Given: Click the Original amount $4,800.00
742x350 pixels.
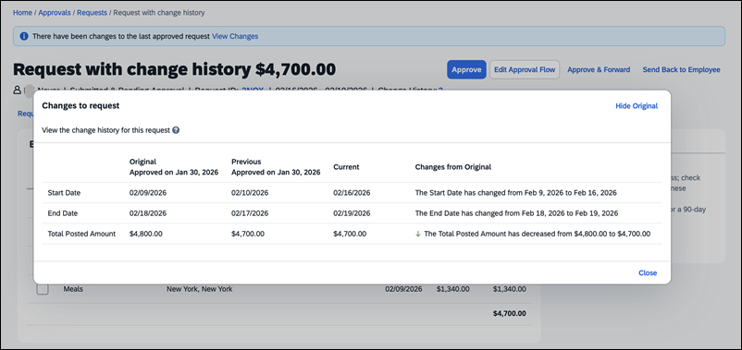Looking at the screenshot, I should (146, 234).
